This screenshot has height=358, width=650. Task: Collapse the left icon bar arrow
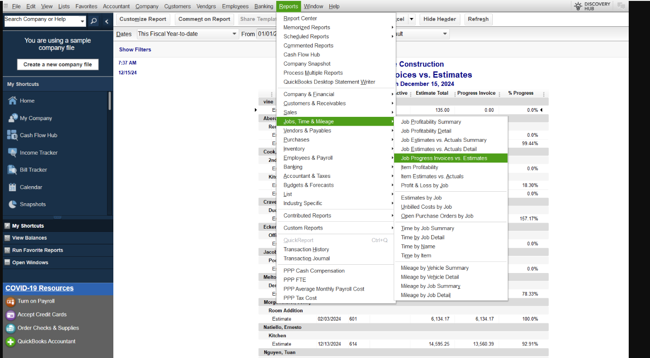(106, 21)
